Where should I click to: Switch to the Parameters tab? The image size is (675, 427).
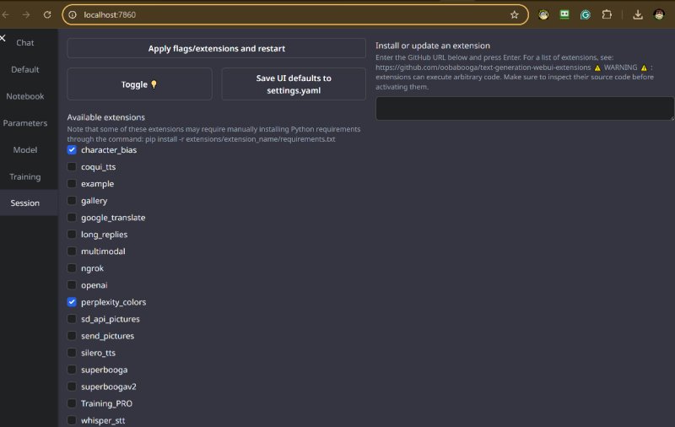pyautogui.click(x=25, y=123)
